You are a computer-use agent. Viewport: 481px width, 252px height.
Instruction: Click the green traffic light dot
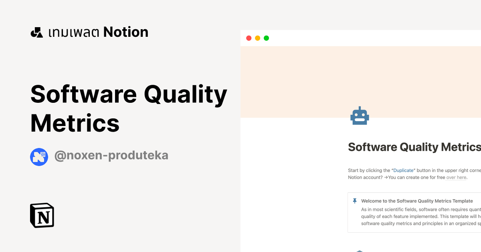coord(266,38)
